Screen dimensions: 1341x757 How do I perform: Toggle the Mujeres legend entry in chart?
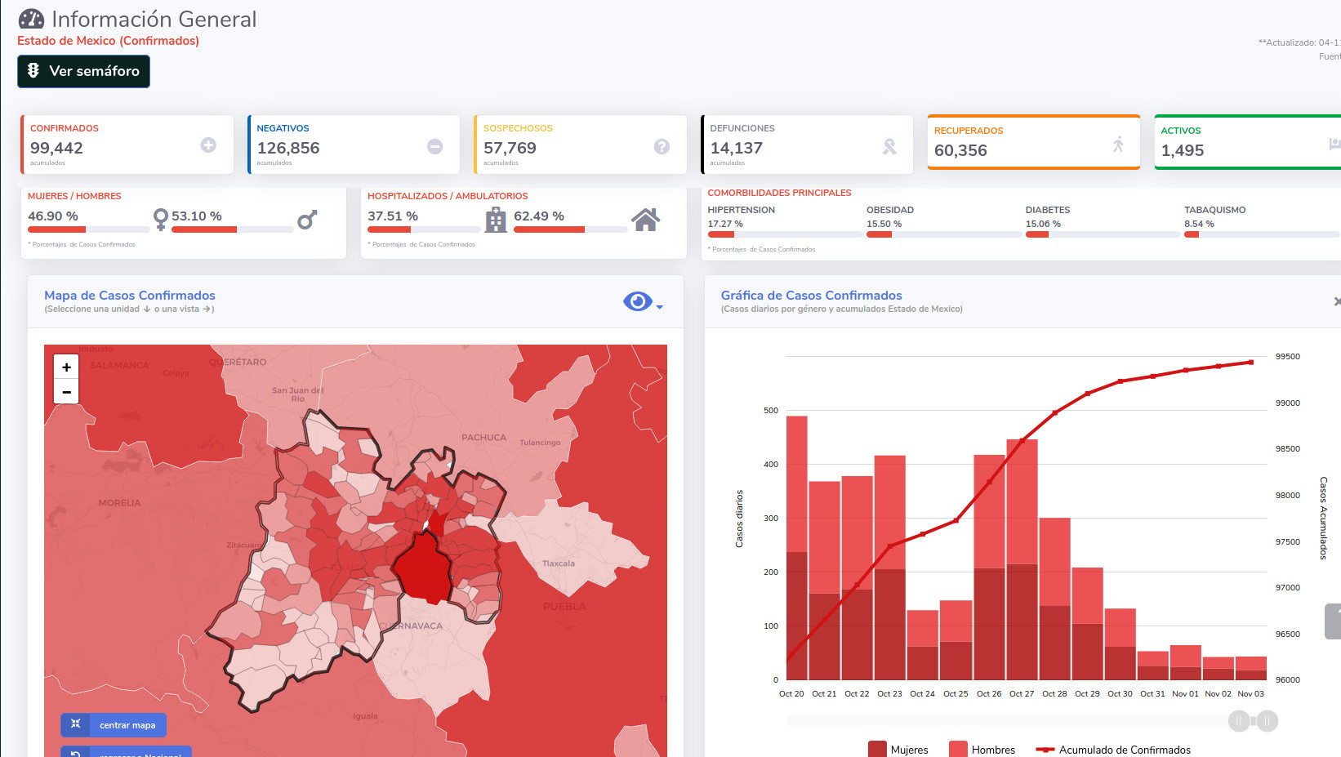[898, 750]
